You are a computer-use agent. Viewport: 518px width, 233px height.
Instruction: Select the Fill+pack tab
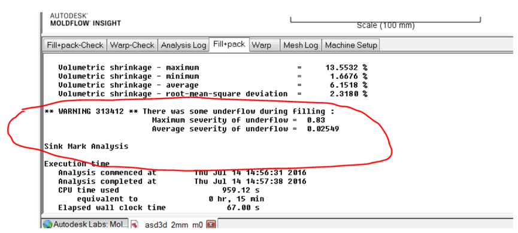[229, 44]
